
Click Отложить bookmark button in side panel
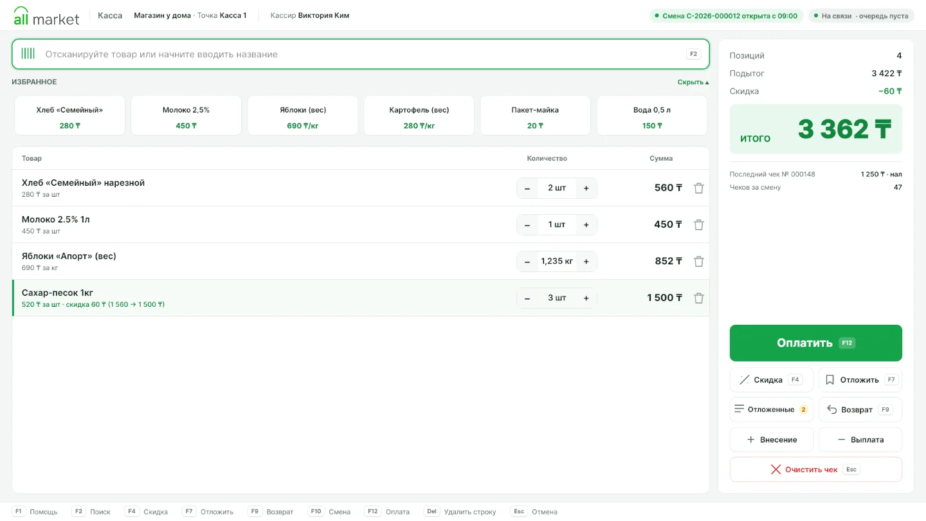(x=860, y=379)
